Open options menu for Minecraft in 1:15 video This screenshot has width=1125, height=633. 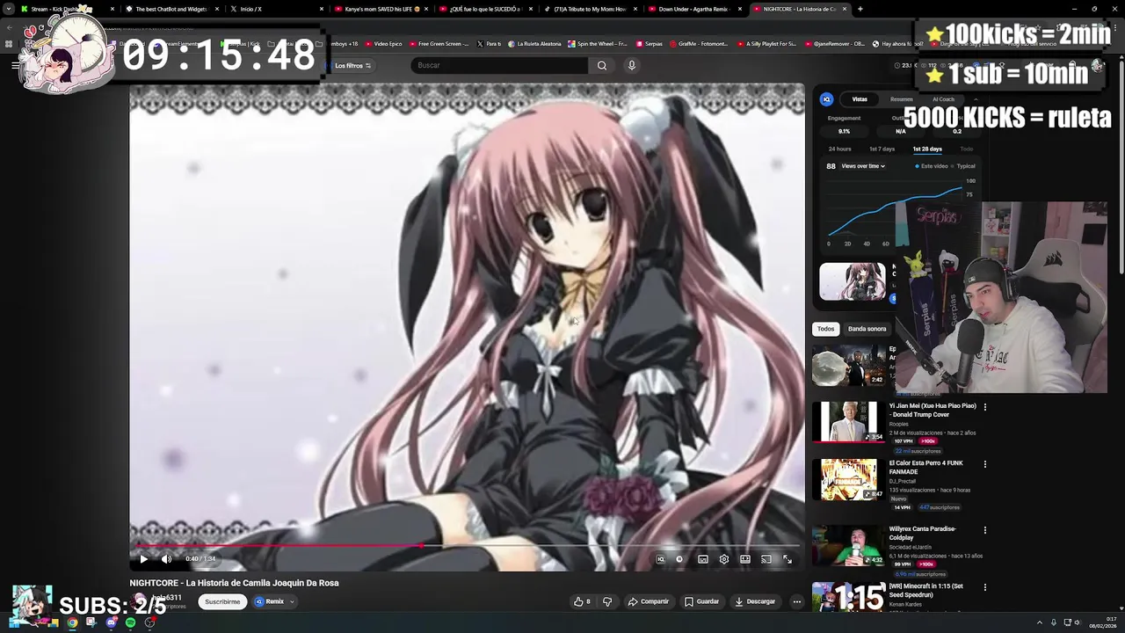pyautogui.click(x=984, y=587)
